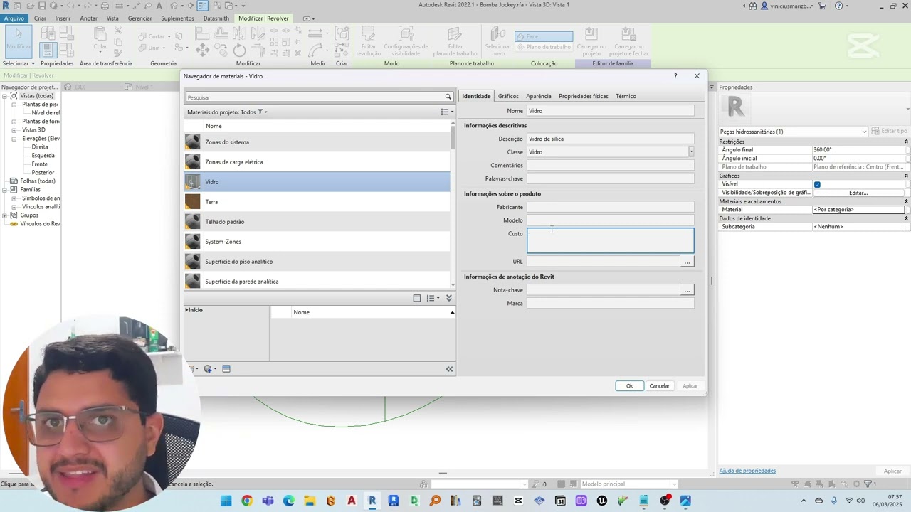Open the Propriedades físicas tab
Screen dimensions: 911x512
click(x=584, y=96)
